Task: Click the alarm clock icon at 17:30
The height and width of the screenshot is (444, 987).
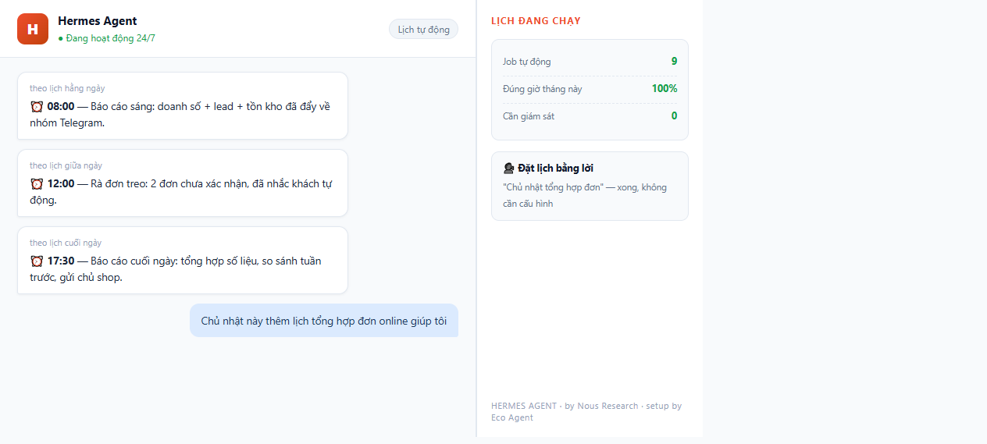Action: tap(37, 261)
